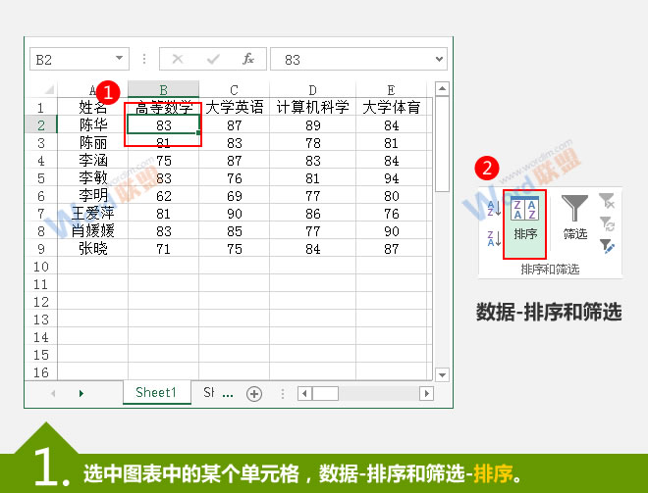Screen dimensions: 648x493
Task: Sort ascending with A-to-Z icon
Action: pyautogui.click(x=493, y=207)
